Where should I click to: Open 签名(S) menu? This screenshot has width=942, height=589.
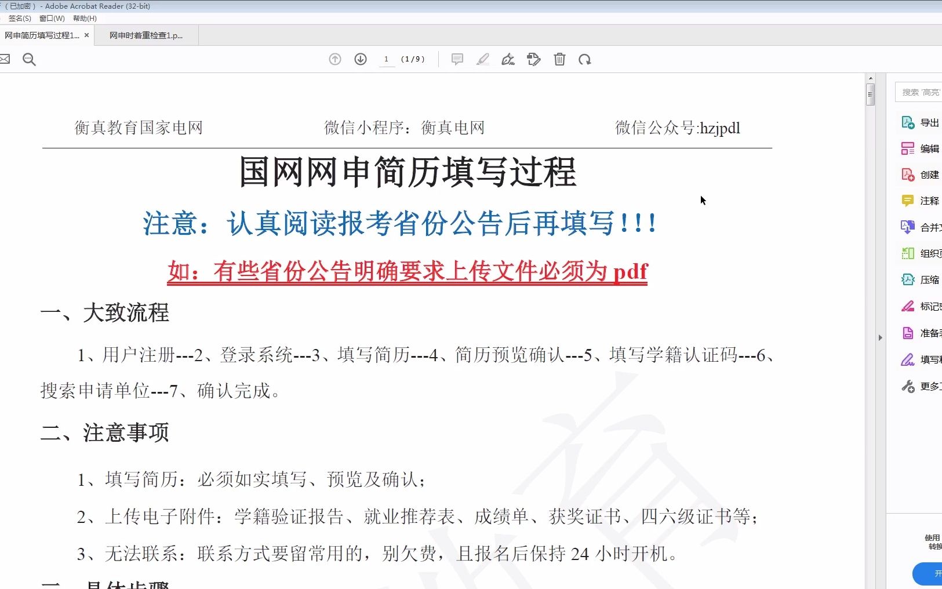(x=20, y=19)
